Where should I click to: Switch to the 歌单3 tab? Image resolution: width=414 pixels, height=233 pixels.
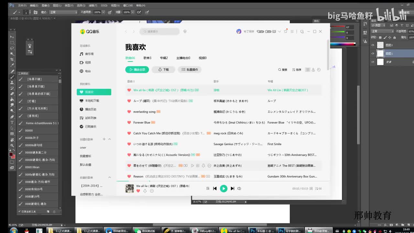[x=147, y=58]
